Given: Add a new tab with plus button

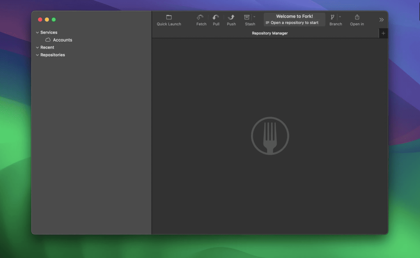Looking at the screenshot, I should 383,33.
